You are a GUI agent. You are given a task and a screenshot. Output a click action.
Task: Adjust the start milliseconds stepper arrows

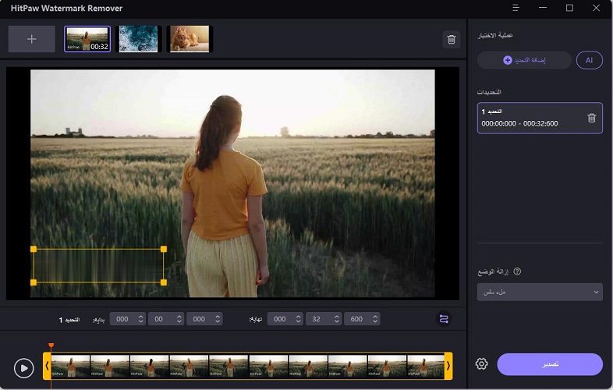[218, 319]
